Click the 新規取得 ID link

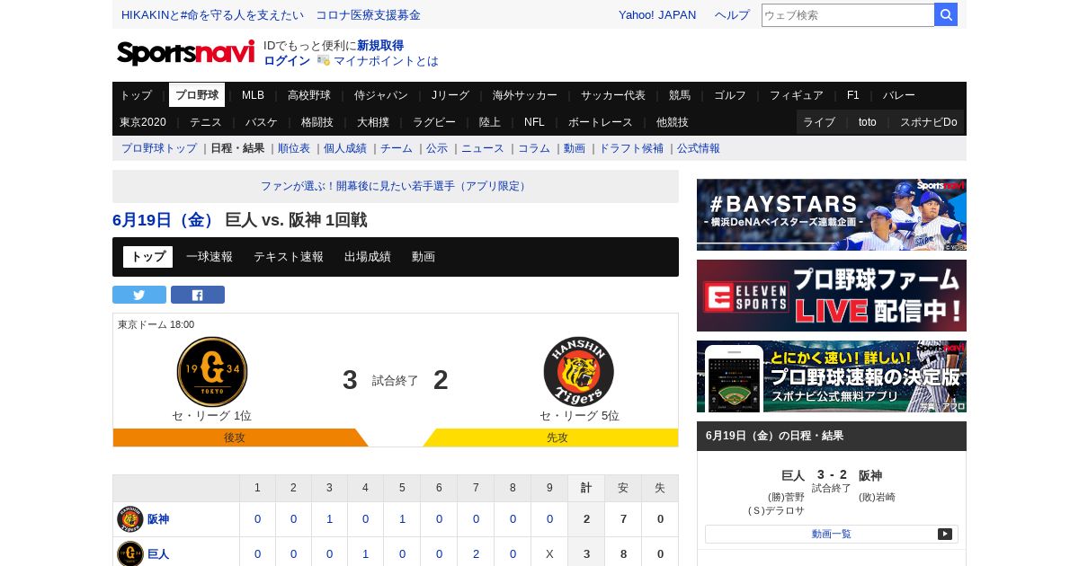point(380,46)
